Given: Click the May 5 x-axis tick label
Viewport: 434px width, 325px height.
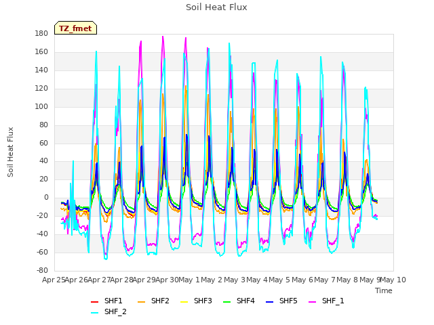Looking at the screenshot, I should 279,280.
